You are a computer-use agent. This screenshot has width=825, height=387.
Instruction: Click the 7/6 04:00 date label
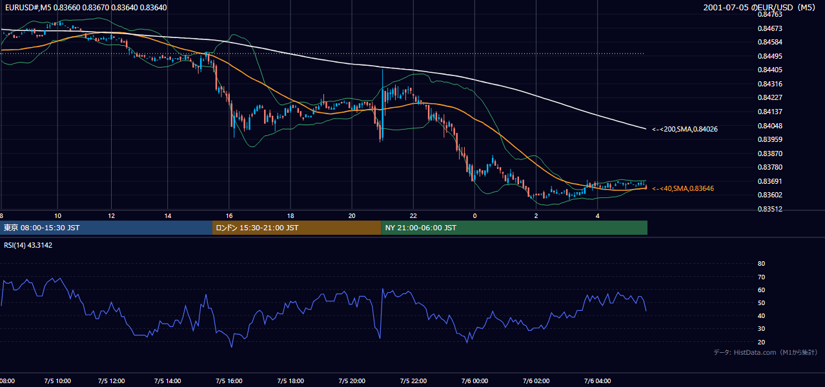tap(597, 381)
